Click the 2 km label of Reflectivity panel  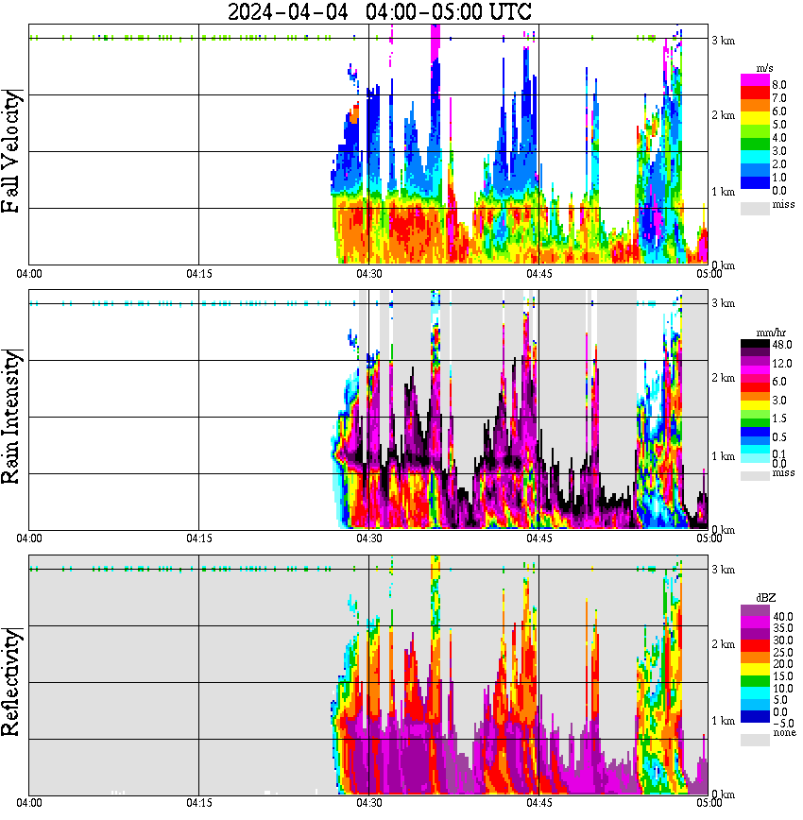(x=724, y=644)
